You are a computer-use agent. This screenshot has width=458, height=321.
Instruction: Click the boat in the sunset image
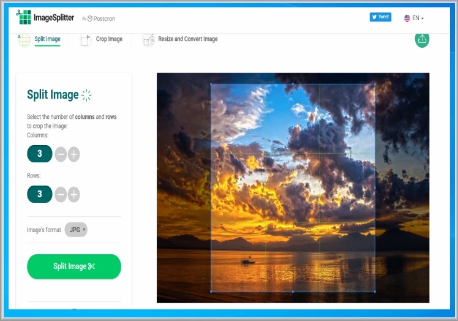point(248,261)
